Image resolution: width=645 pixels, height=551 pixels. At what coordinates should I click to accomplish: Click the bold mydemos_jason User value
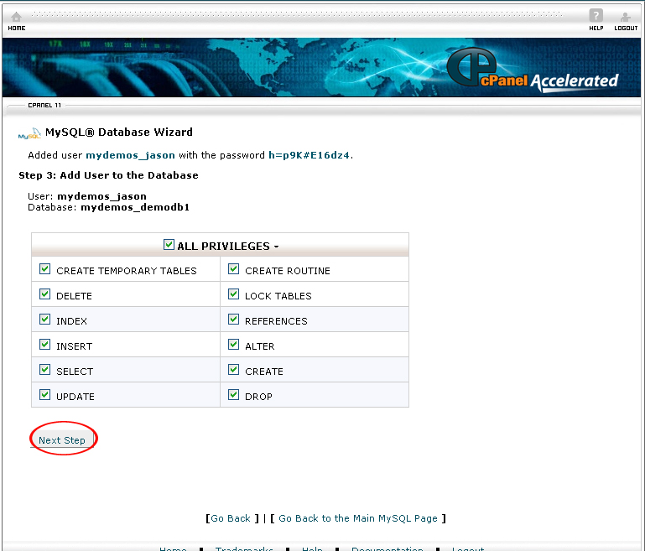click(x=102, y=196)
